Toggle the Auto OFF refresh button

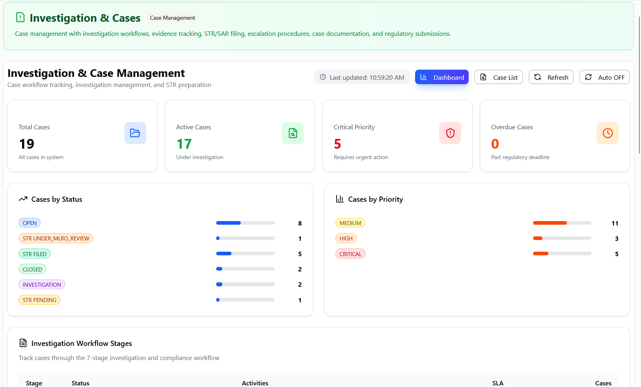coord(604,77)
